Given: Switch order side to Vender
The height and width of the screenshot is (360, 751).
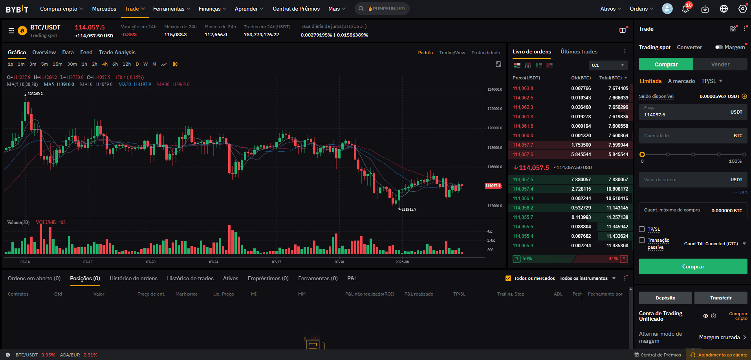Looking at the screenshot, I should pos(720,64).
